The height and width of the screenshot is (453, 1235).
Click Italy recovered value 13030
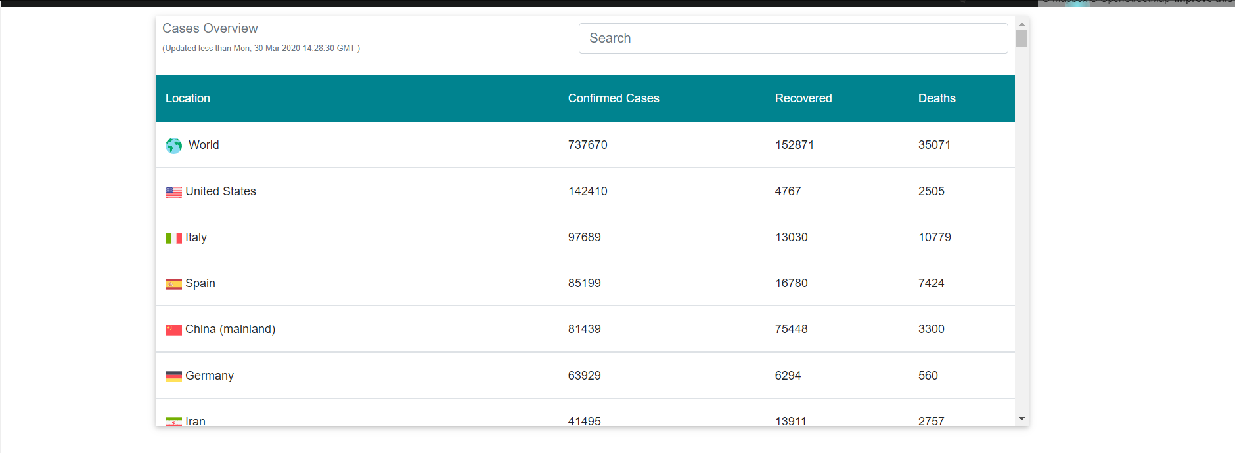point(792,237)
